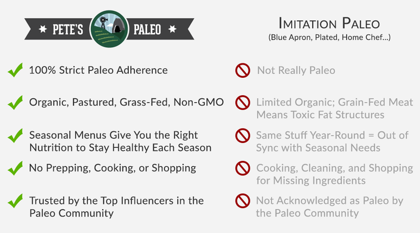420x233 pixels.
Task: Click the Blue Apron, Plated, Home Chef subtitle
Action: point(329,38)
